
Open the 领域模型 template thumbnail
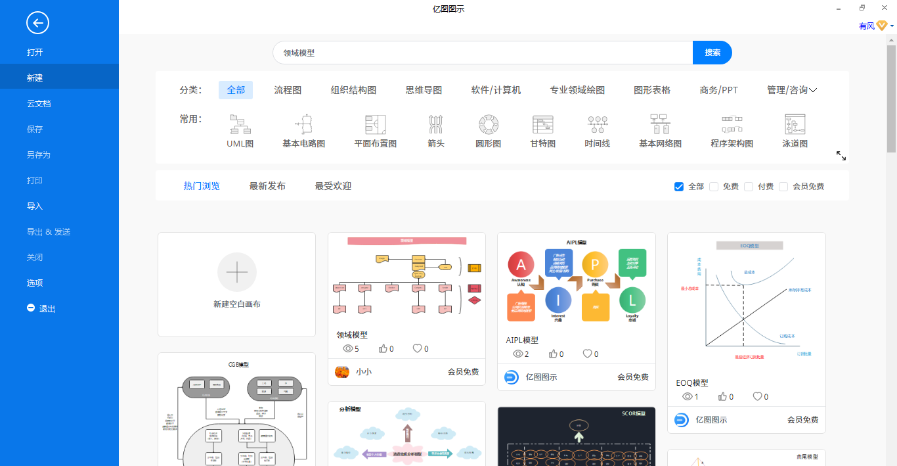(406, 278)
